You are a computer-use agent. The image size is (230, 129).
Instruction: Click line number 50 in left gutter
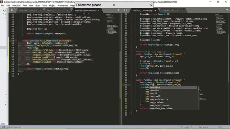click(13, 40)
